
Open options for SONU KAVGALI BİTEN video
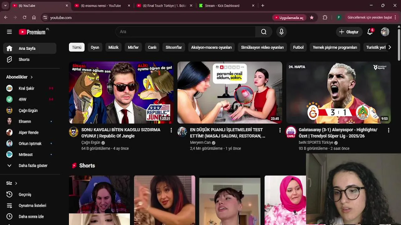pos(171,130)
